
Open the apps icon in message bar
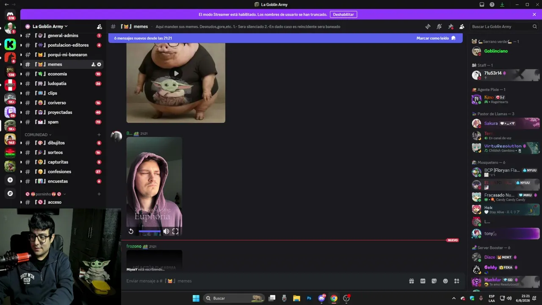point(456,281)
